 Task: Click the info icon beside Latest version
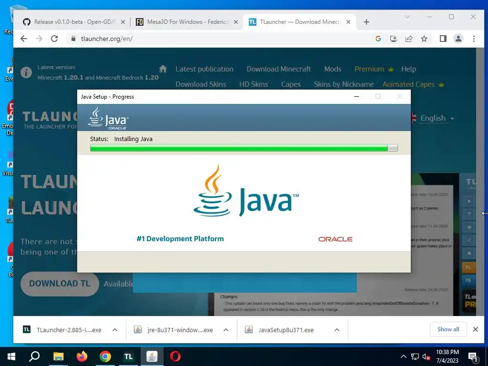[26, 72]
